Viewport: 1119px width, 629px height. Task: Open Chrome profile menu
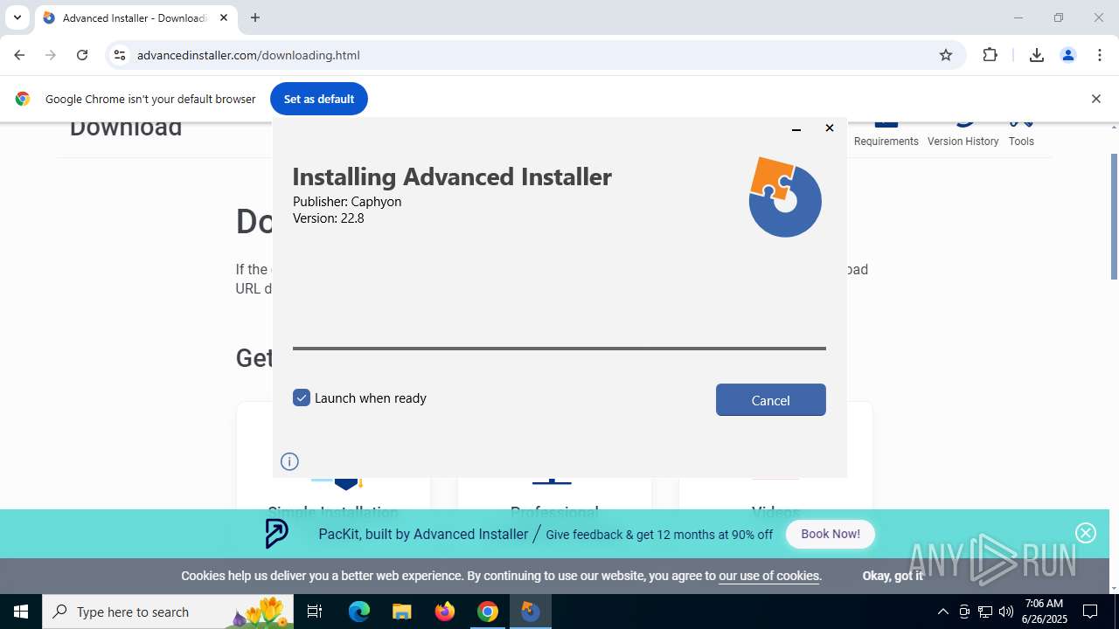point(1068,55)
